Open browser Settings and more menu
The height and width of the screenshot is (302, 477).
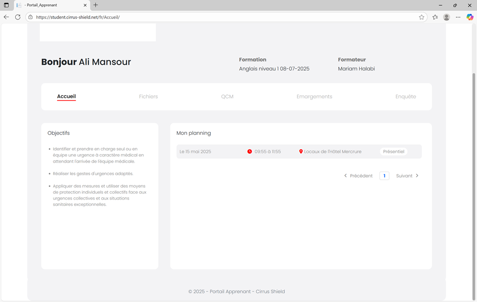[x=458, y=17]
